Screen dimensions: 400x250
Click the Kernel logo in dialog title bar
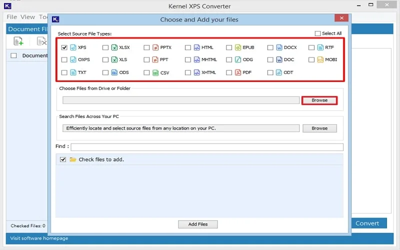click(55, 19)
